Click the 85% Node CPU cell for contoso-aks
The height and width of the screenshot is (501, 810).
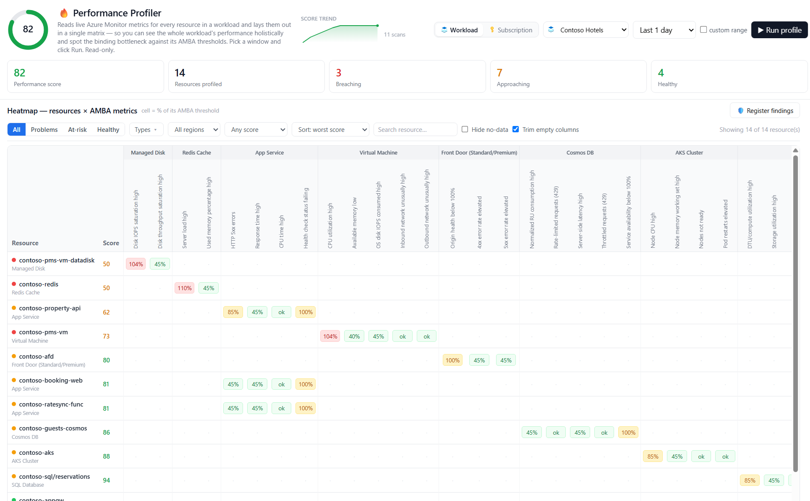(x=653, y=456)
